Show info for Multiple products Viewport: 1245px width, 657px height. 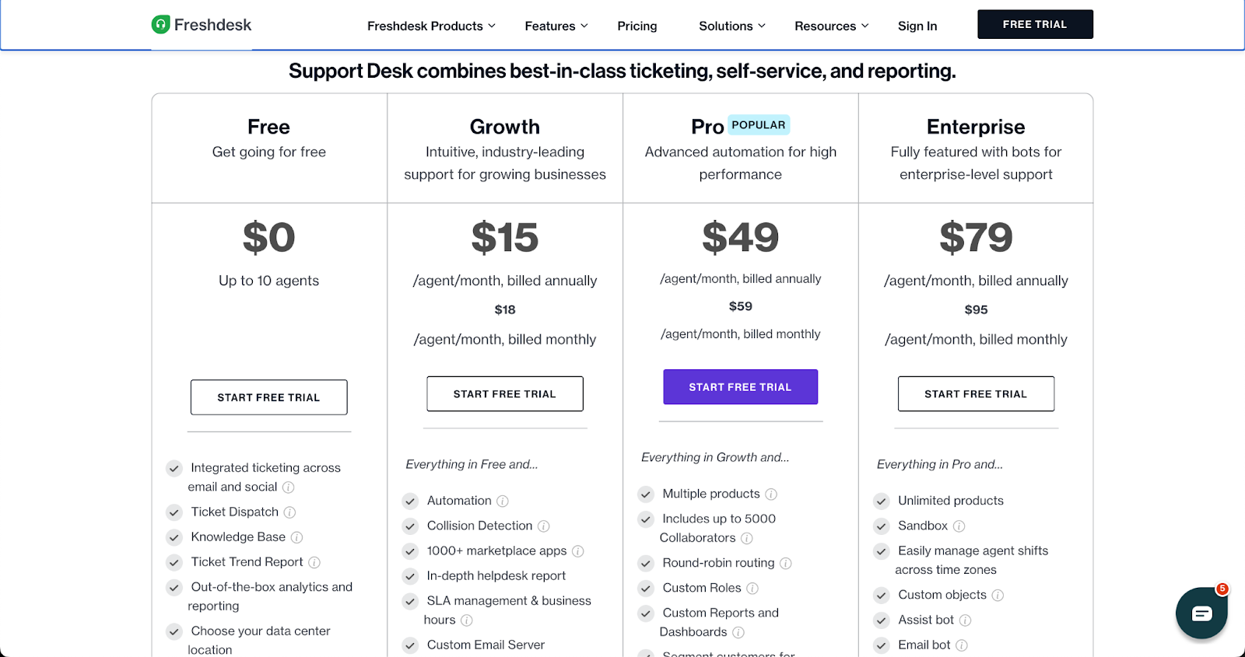click(771, 494)
